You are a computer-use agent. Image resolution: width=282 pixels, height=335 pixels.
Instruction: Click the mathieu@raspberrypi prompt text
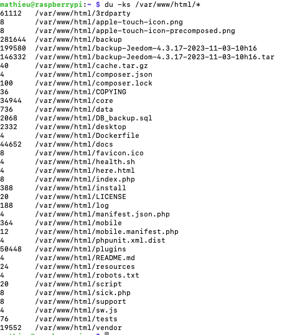pos(41,4)
